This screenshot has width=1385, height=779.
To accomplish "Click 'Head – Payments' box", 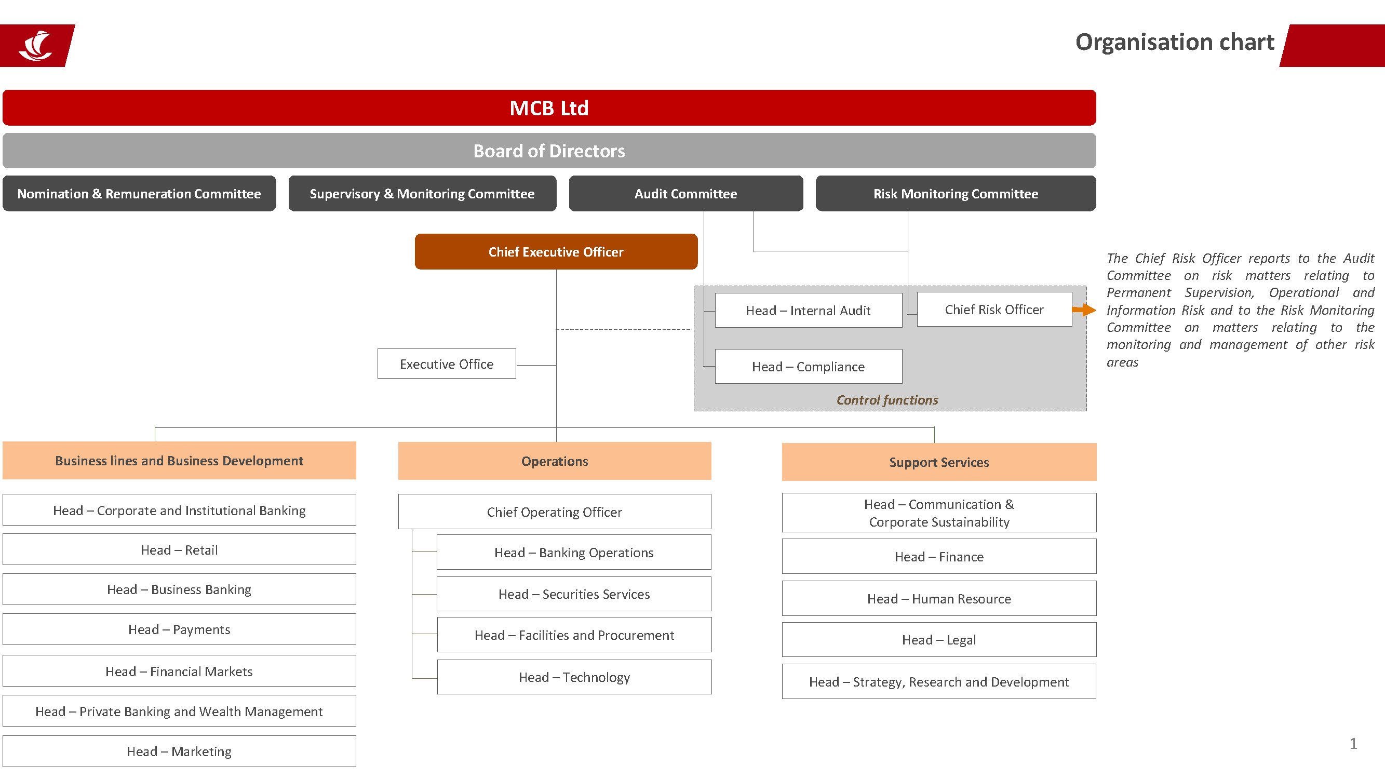I will coord(179,629).
